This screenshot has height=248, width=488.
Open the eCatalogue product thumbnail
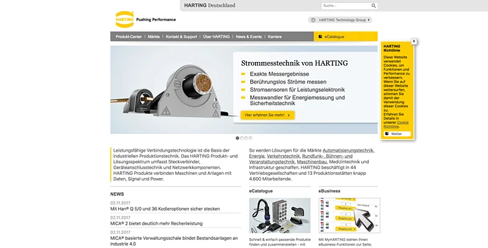[271, 215]
